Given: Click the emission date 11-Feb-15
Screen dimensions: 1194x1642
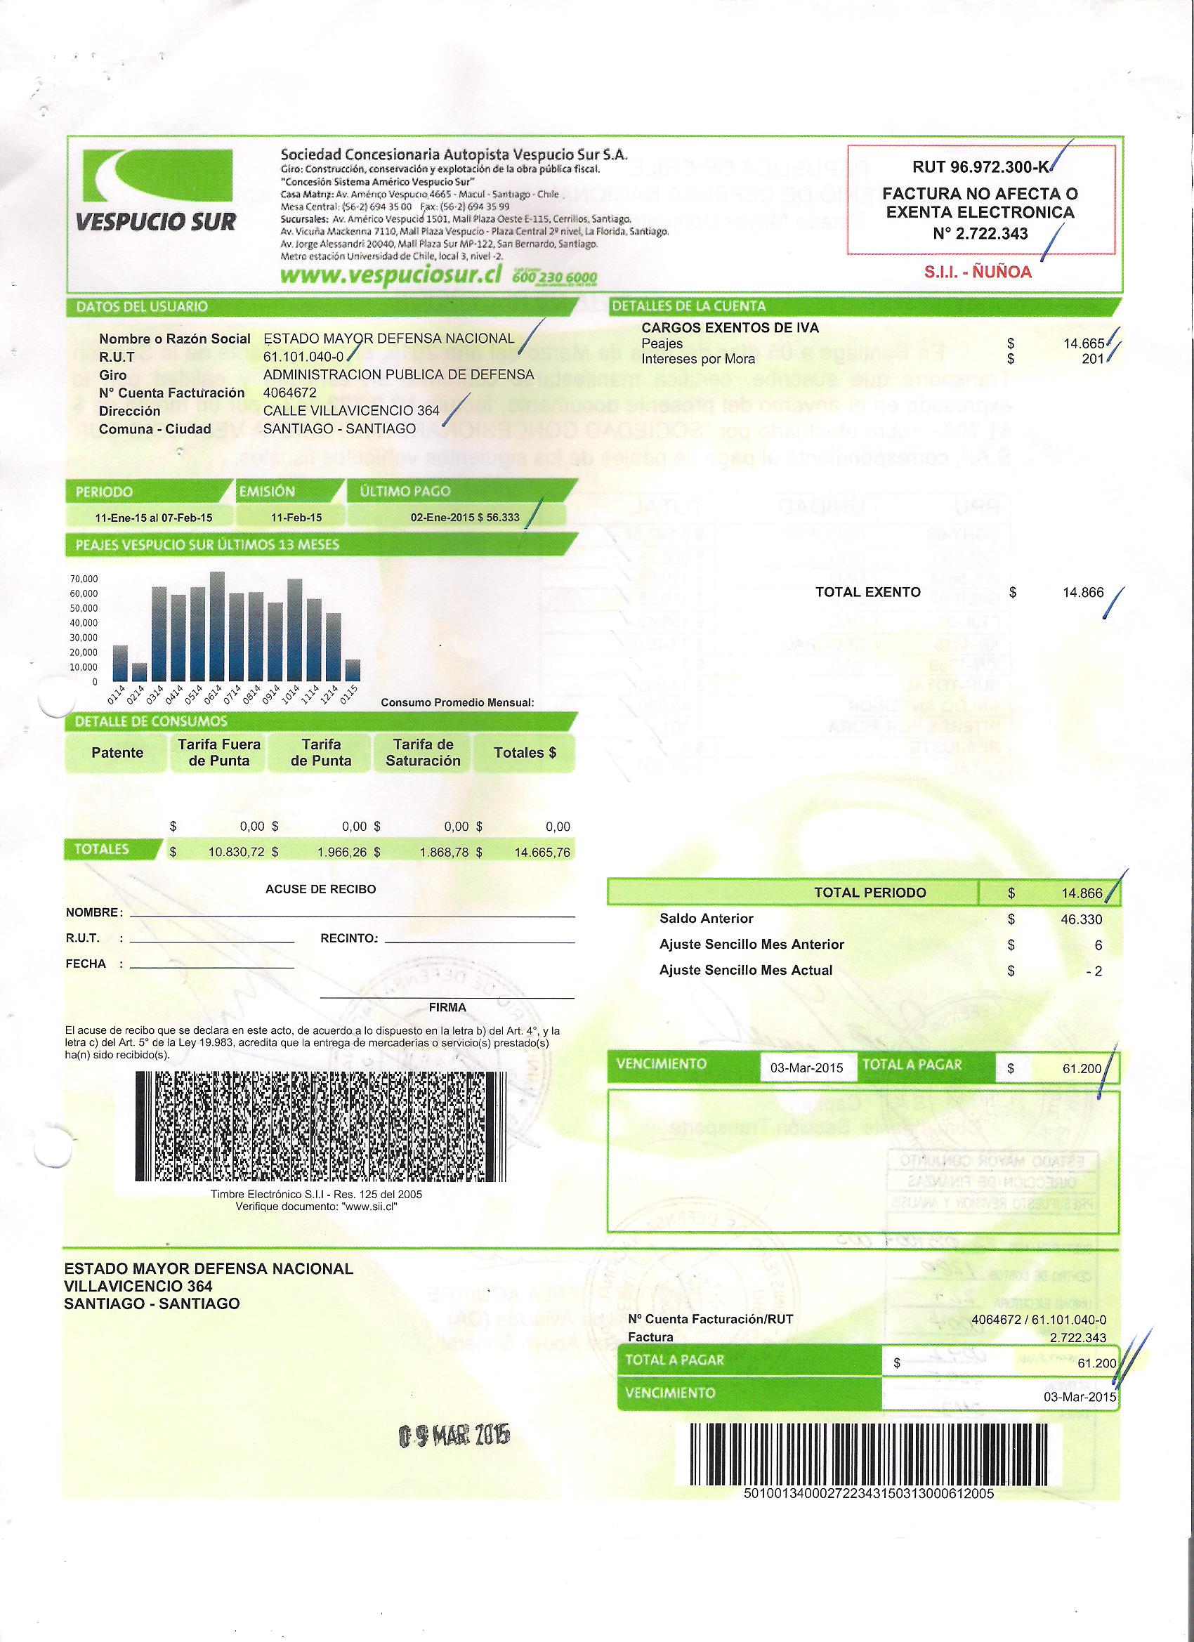Looking at the screenshot, I should pos(296,518).
